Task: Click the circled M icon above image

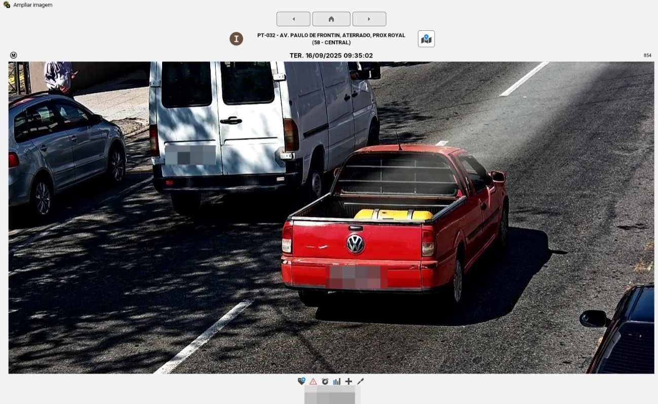Action: [13, 55]
